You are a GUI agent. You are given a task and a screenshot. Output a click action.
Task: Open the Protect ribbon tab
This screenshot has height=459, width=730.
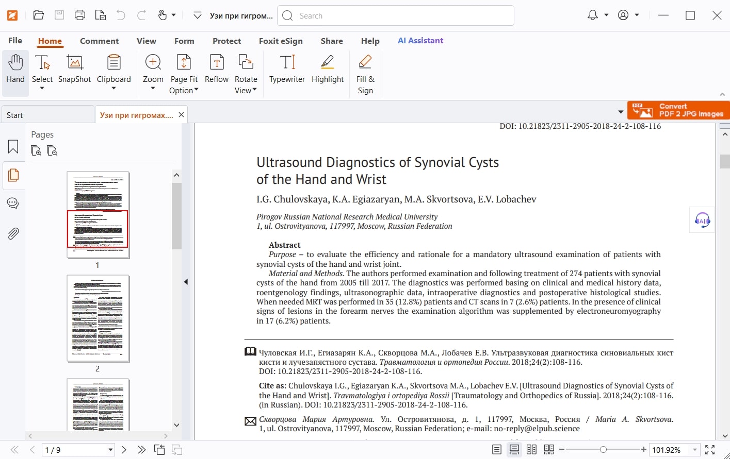pyautogui.click(x=226, y=41)
